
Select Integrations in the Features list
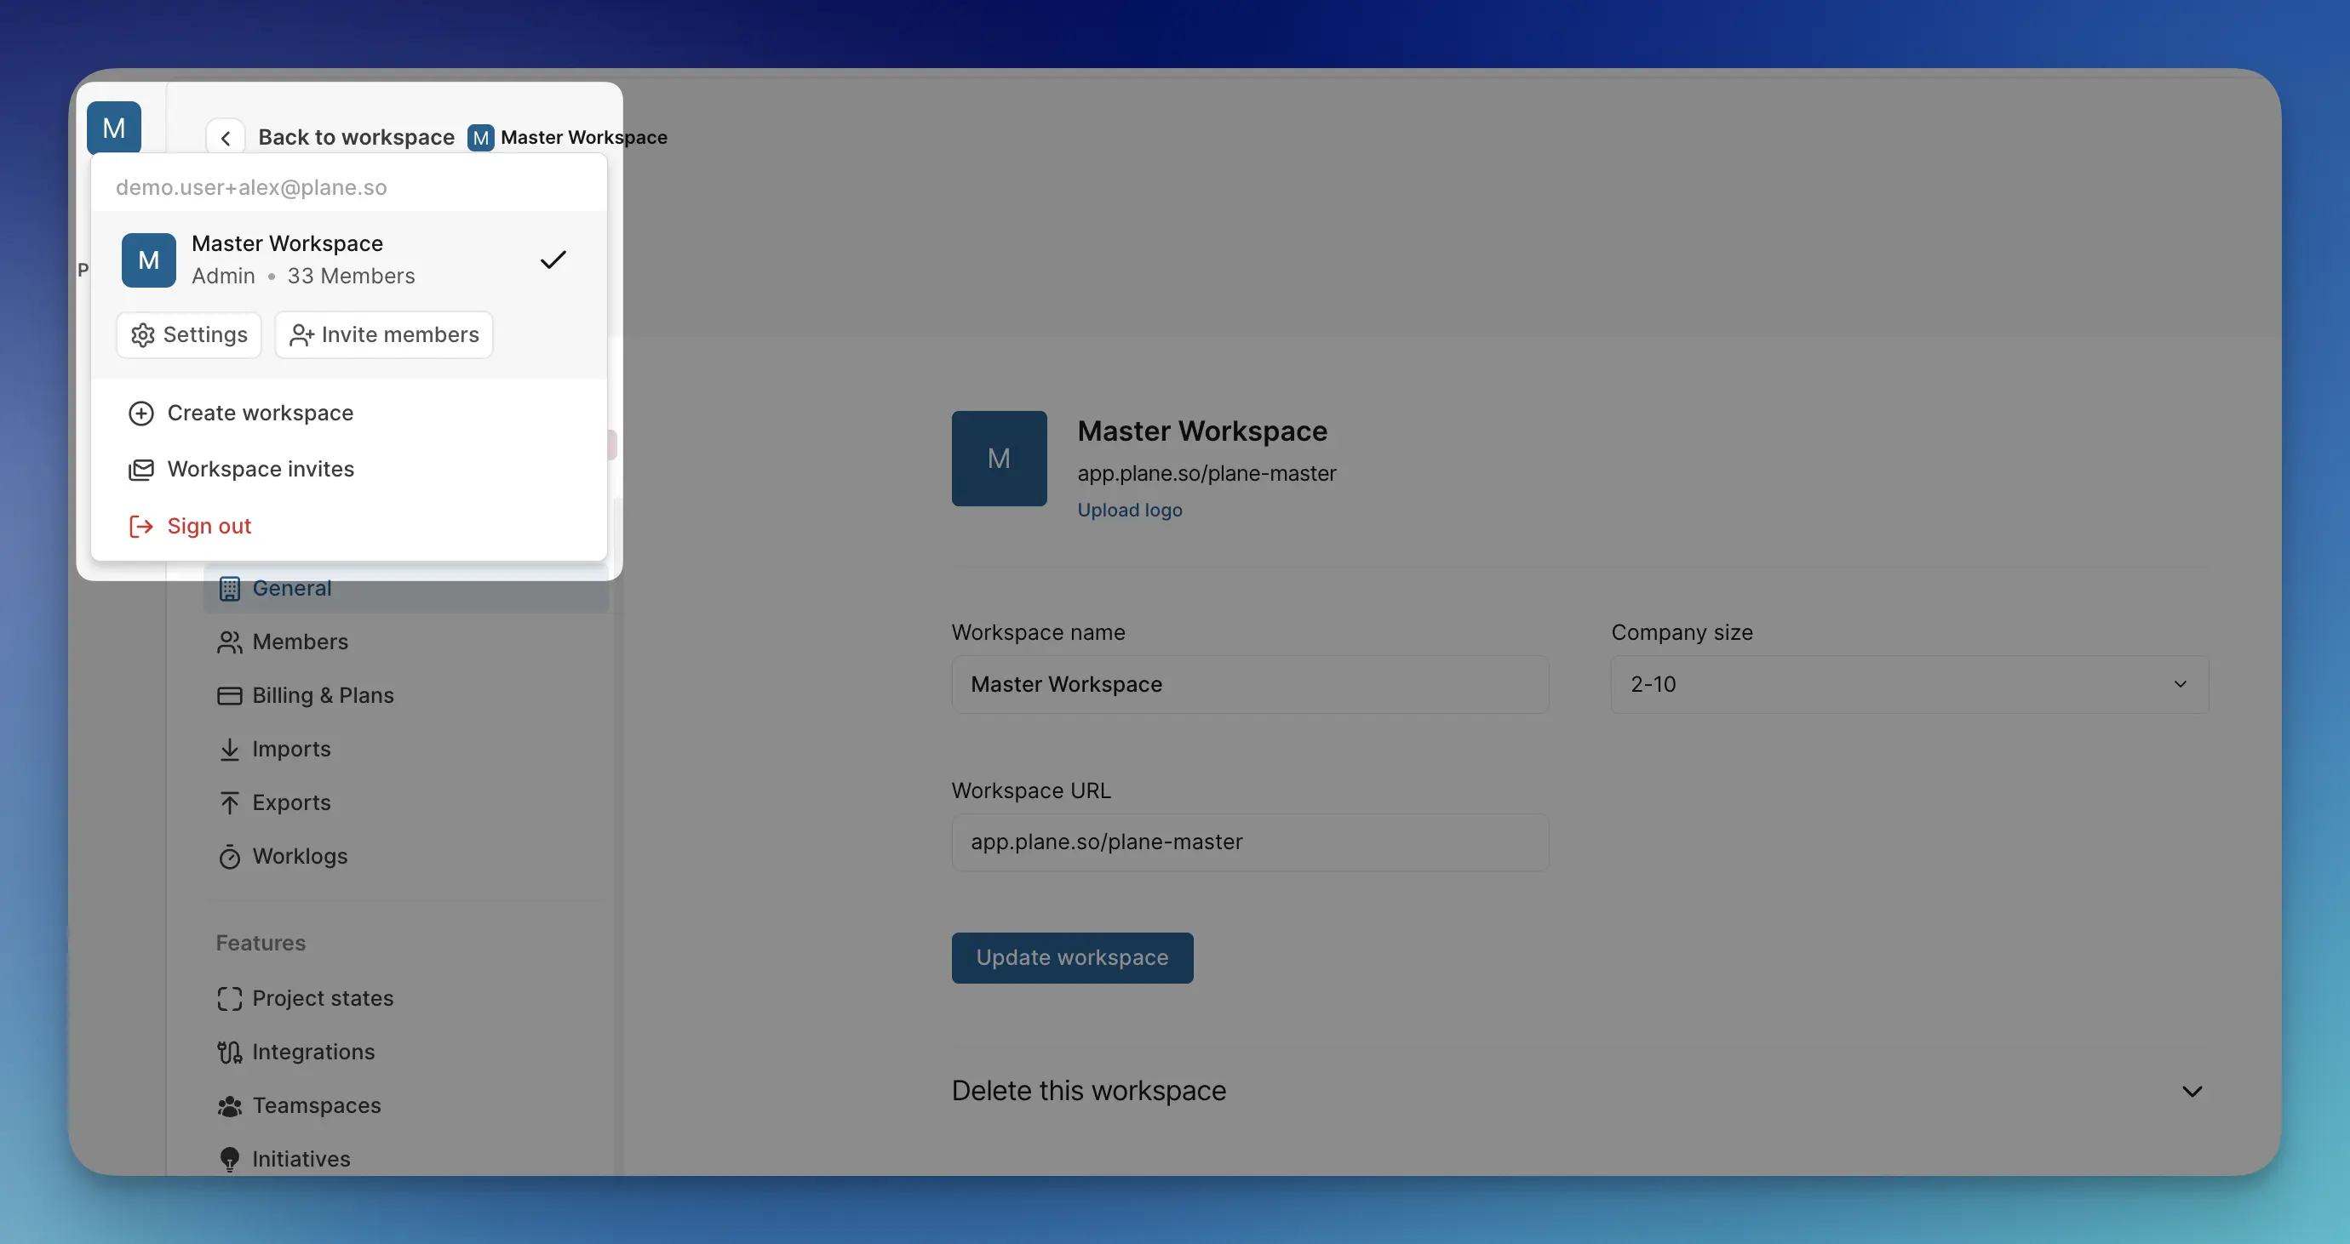[x=313, y=1052]
